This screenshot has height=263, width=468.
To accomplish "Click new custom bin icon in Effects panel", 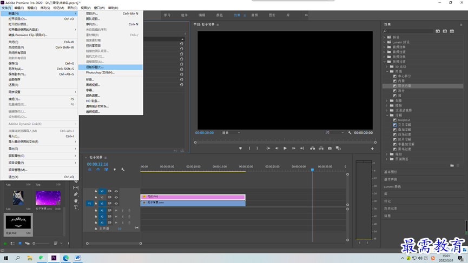I will (x=452, y=165).
